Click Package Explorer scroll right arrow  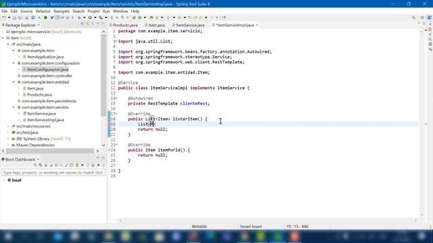coord(97,151)
